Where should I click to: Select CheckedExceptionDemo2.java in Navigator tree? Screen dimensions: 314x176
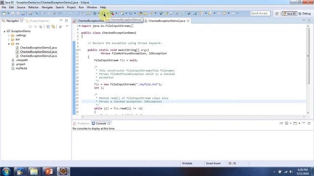pyautogui.click(x=38, y=52)
